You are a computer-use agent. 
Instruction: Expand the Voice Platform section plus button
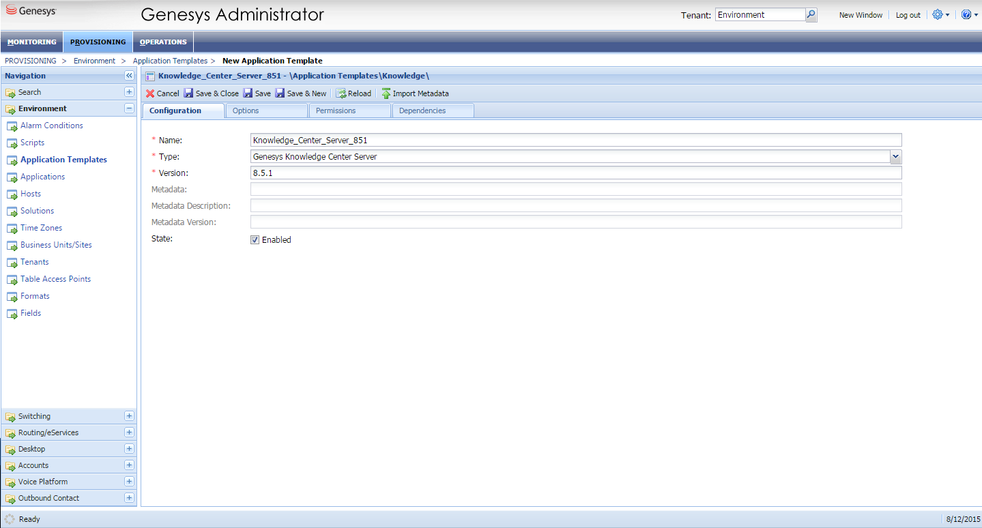(129, 482)
